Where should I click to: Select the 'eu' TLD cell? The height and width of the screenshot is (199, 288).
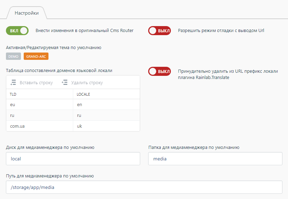click(40, 104)
